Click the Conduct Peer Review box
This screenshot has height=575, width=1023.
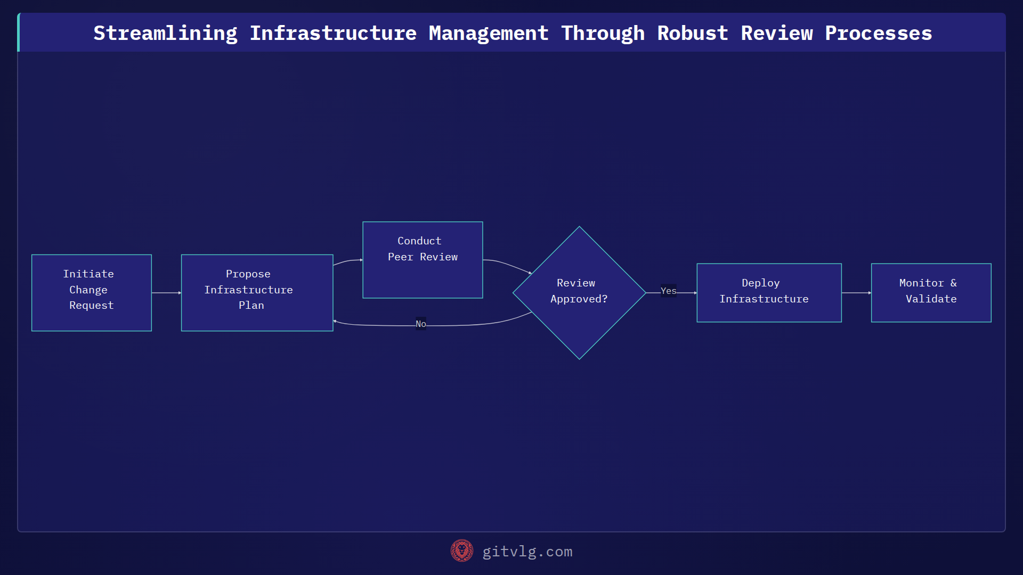(423, 260)
